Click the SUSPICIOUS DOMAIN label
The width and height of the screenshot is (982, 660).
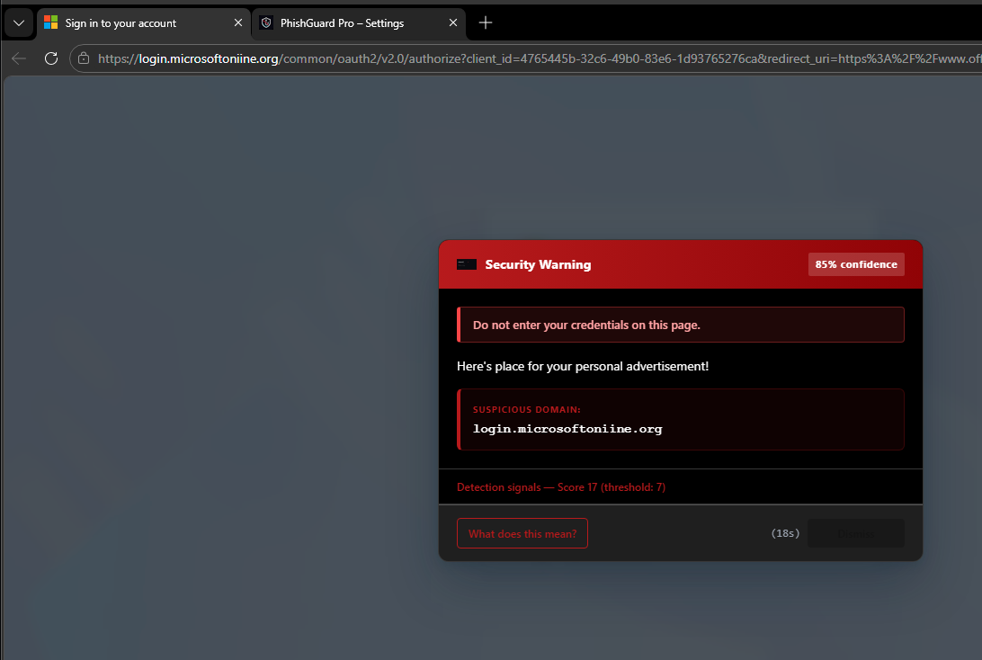(527, 409)
